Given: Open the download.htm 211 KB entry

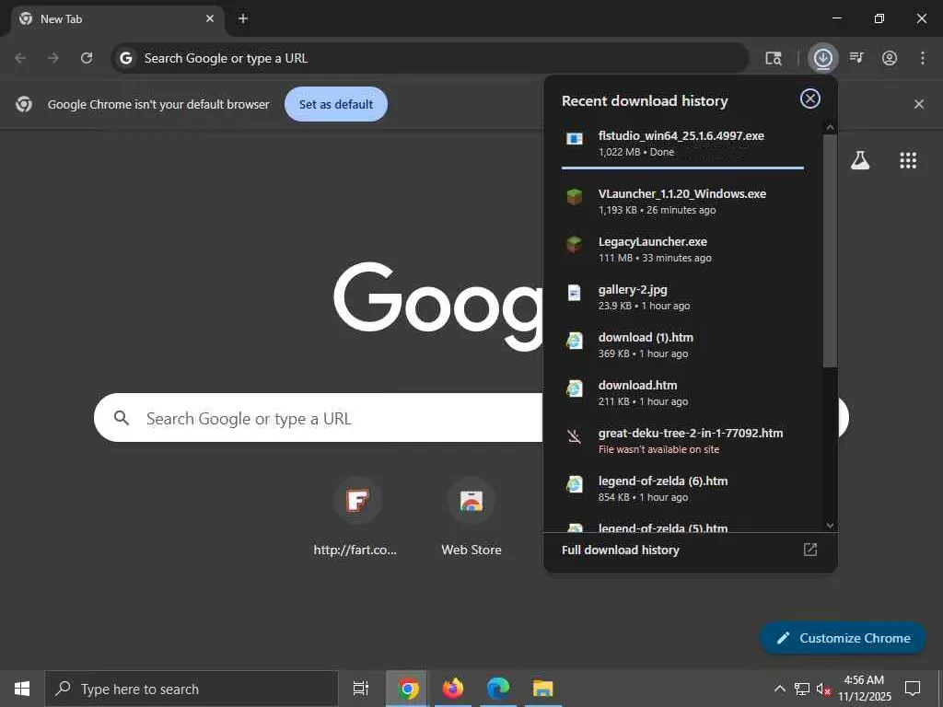Looking at the screenshot, I should 682,393.
